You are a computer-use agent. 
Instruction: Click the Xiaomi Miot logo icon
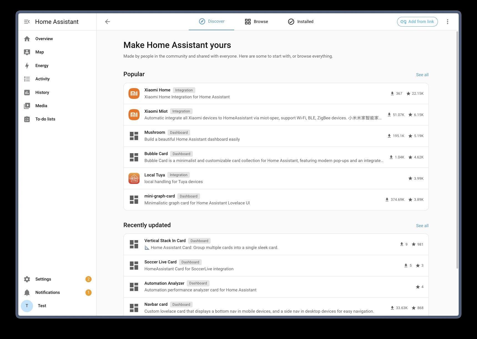[134, 115]
